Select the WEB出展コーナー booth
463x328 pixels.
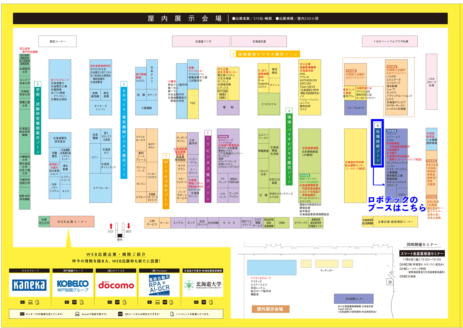pos(72,222)
